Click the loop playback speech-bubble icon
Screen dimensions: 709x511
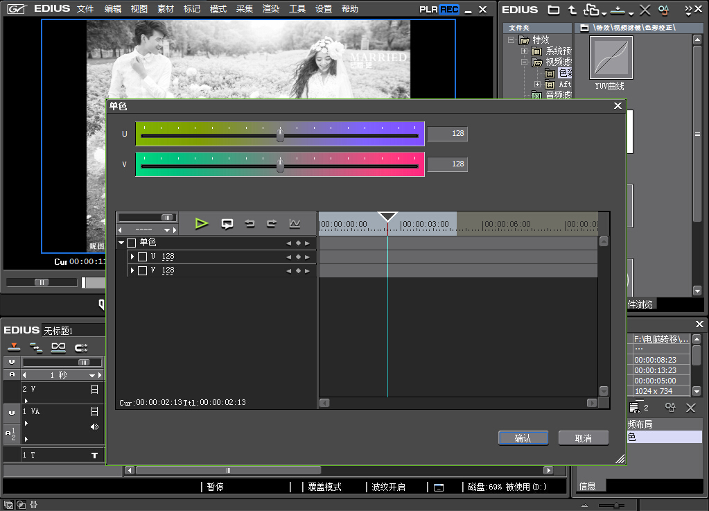click(227, 223)
